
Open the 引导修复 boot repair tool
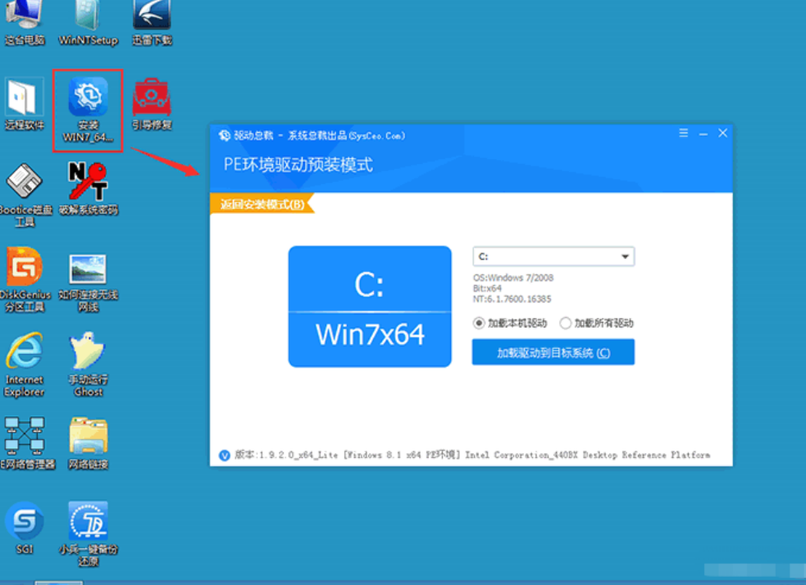[x=152, y=100]
